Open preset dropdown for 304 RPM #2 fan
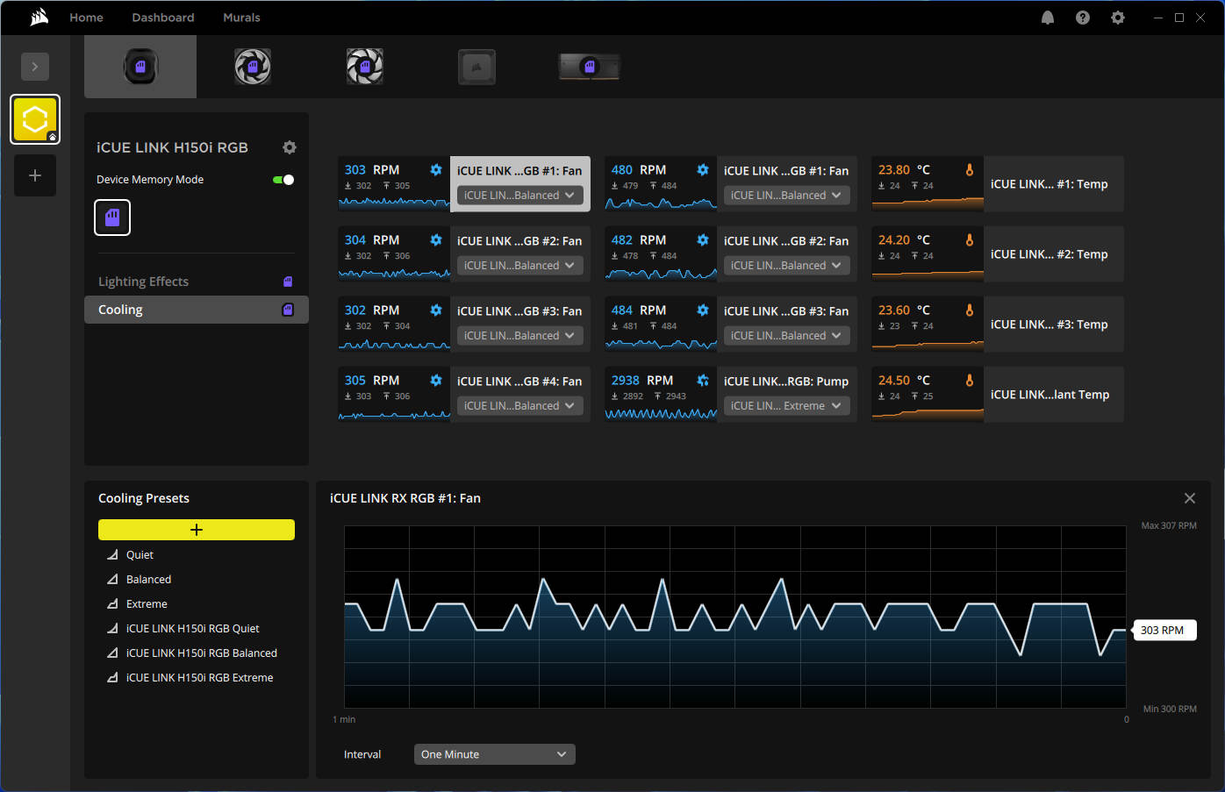This screenshot has width=1225, height=792. pos(519,266)
